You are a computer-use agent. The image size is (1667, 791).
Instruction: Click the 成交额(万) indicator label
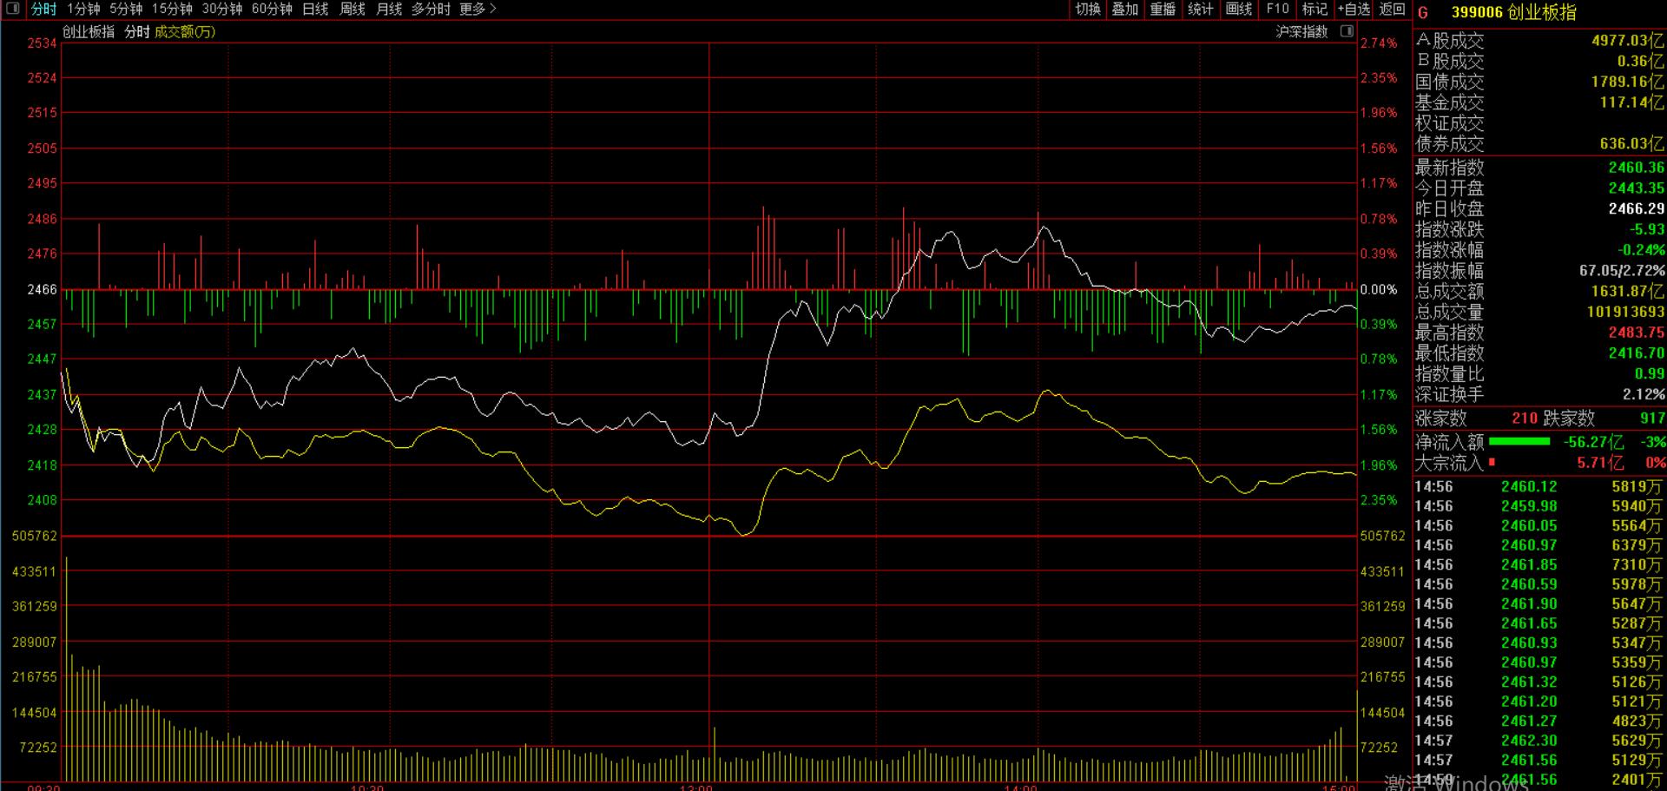[185, 31]
